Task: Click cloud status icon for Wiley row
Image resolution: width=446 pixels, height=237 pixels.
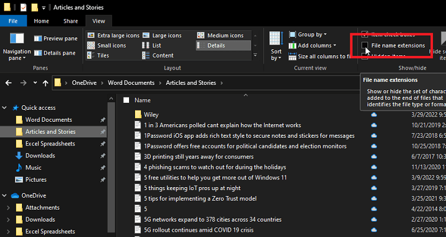Action: coord(374,115)
